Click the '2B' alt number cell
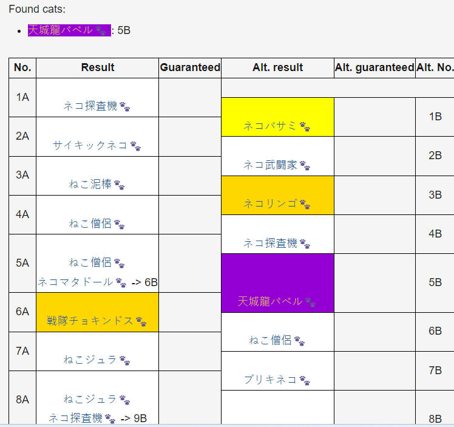 click(435, 156)
